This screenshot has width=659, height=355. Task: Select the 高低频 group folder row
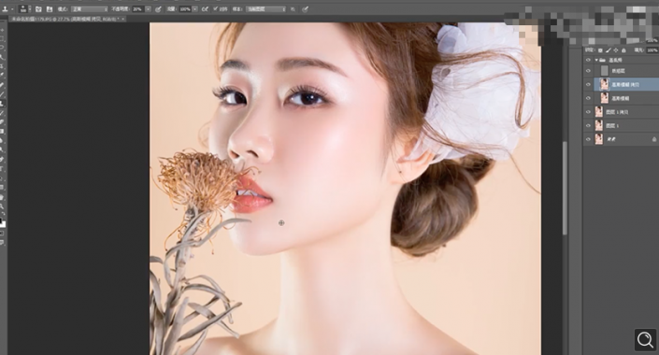pos(626,60)
